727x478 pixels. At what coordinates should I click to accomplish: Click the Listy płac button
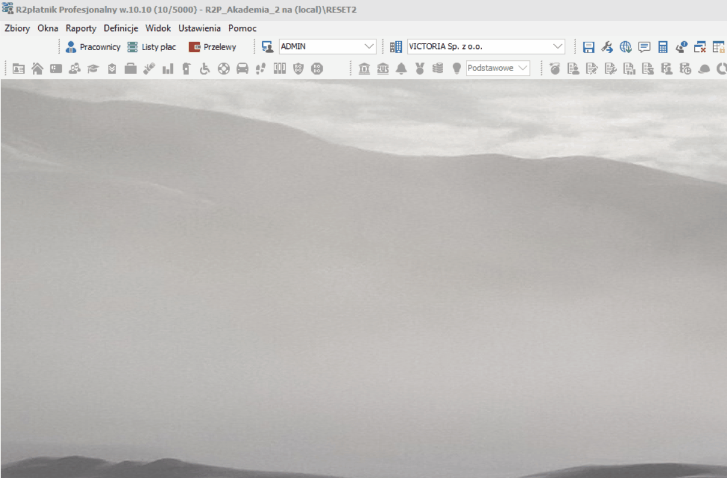click(x=151, y=47)
